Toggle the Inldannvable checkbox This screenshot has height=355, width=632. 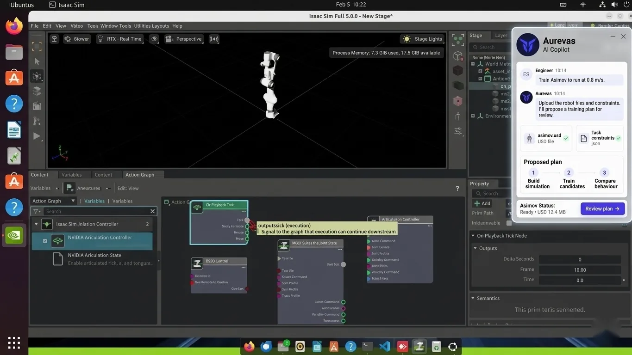pyautogui.click(x=509, y=223)
